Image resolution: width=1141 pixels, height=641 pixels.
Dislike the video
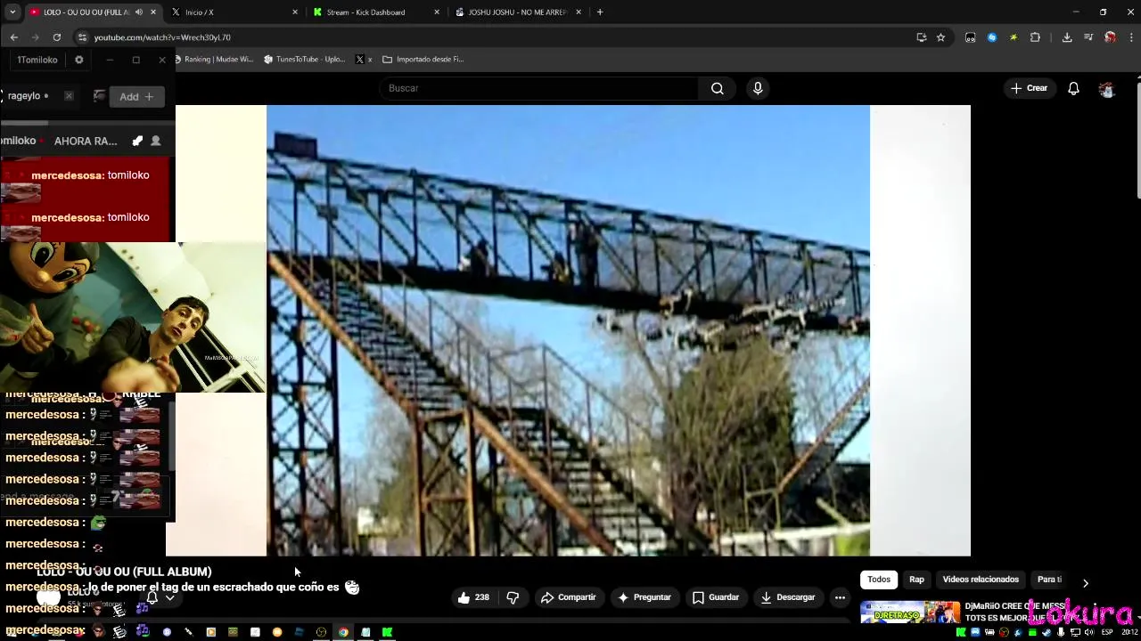(x=513, y=597)
